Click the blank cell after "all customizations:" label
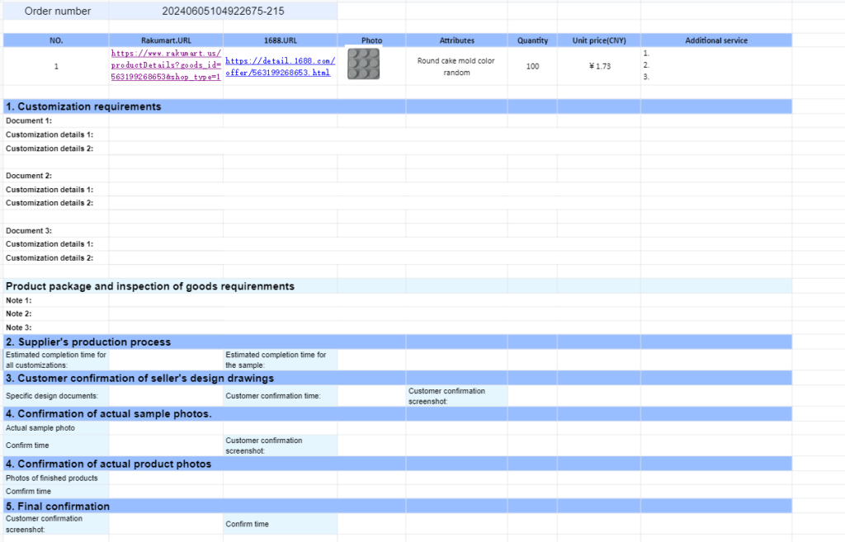Viewport: 845px width, 542px height. [x=166, y=360]
